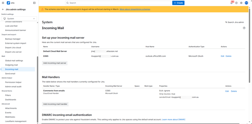Image resolution: width=252 pixels, height=124 pixels.
Task: Open More about streamlining schemes link
Action: pyautogui.click(x=135, y=9)
